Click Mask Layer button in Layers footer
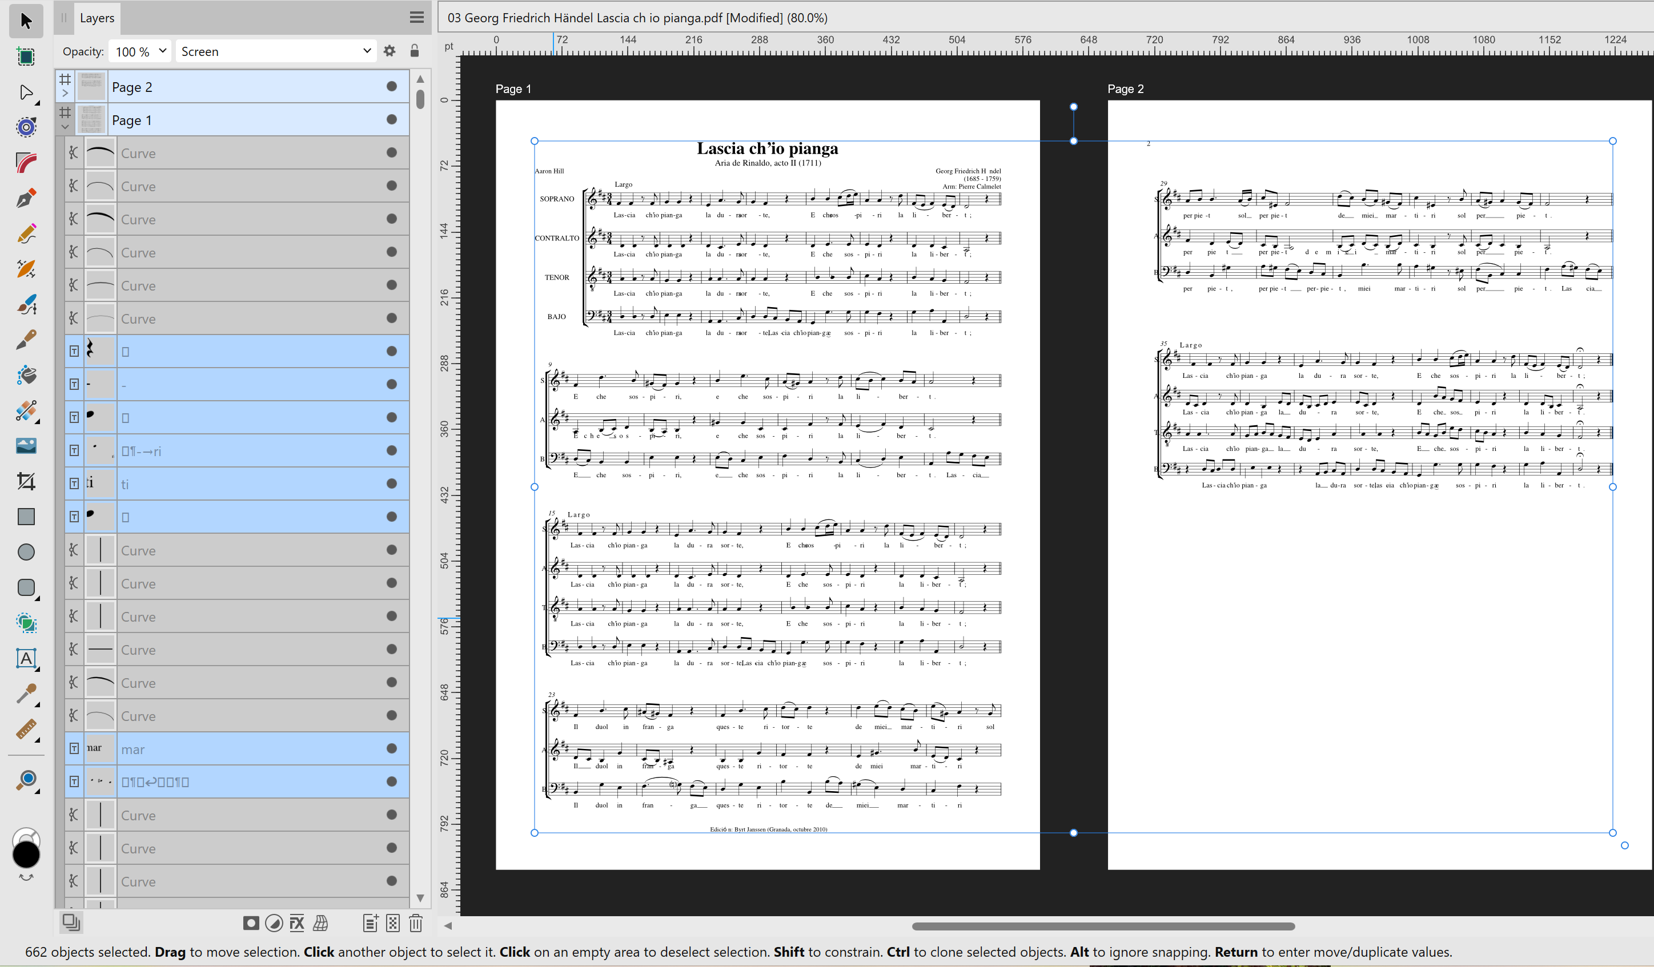1654x967 pixels. pyautogui.click(x=251, y=923)
